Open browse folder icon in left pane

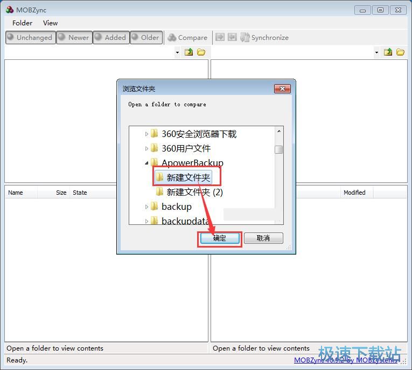[x=201, y=52]
